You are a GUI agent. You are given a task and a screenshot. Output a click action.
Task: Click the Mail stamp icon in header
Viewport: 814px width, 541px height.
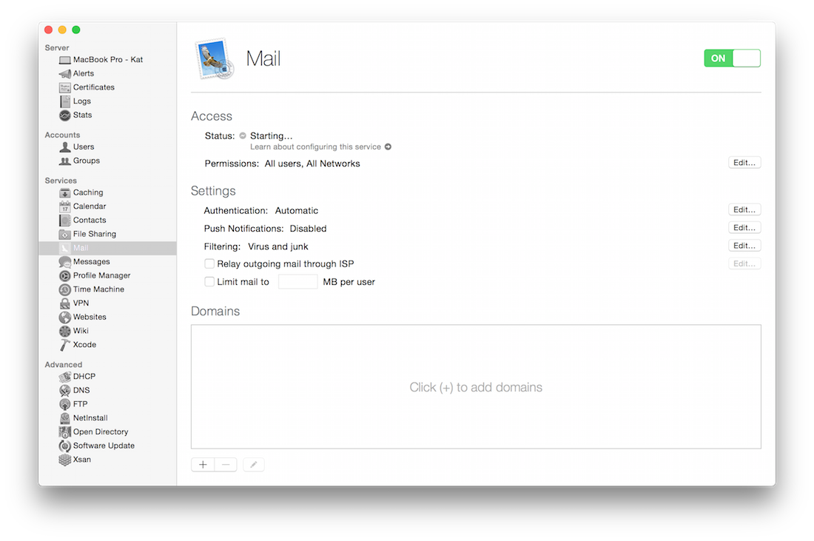click(x=215, y=58)
